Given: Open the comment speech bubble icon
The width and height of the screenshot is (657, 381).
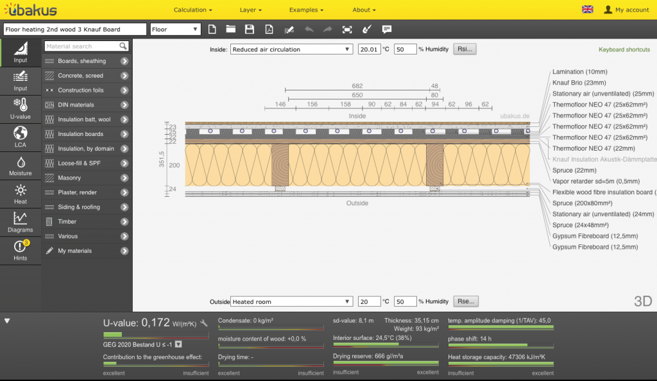Looking at the screenshot, I should (387, 30).
